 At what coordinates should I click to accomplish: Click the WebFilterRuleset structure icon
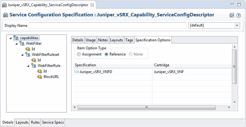28,55
